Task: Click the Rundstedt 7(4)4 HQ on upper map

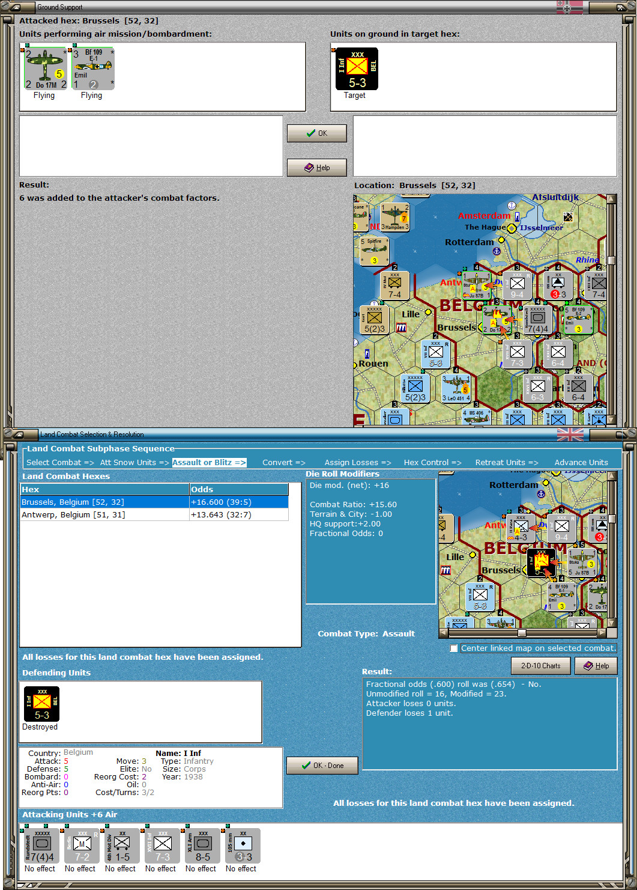Action: 537,320
